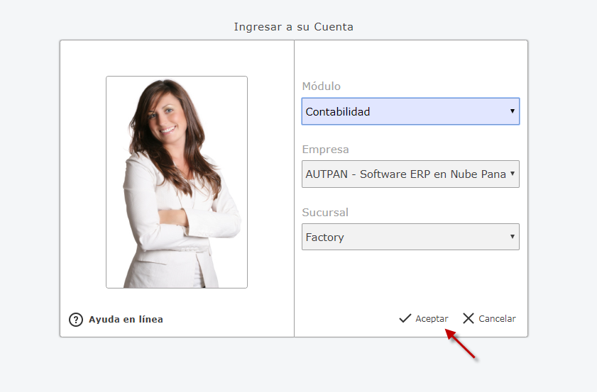This screenshot has height=392, width=597.
Task: Open the Empresa field showing AUTPAN
Action: (x=405, y=174)
